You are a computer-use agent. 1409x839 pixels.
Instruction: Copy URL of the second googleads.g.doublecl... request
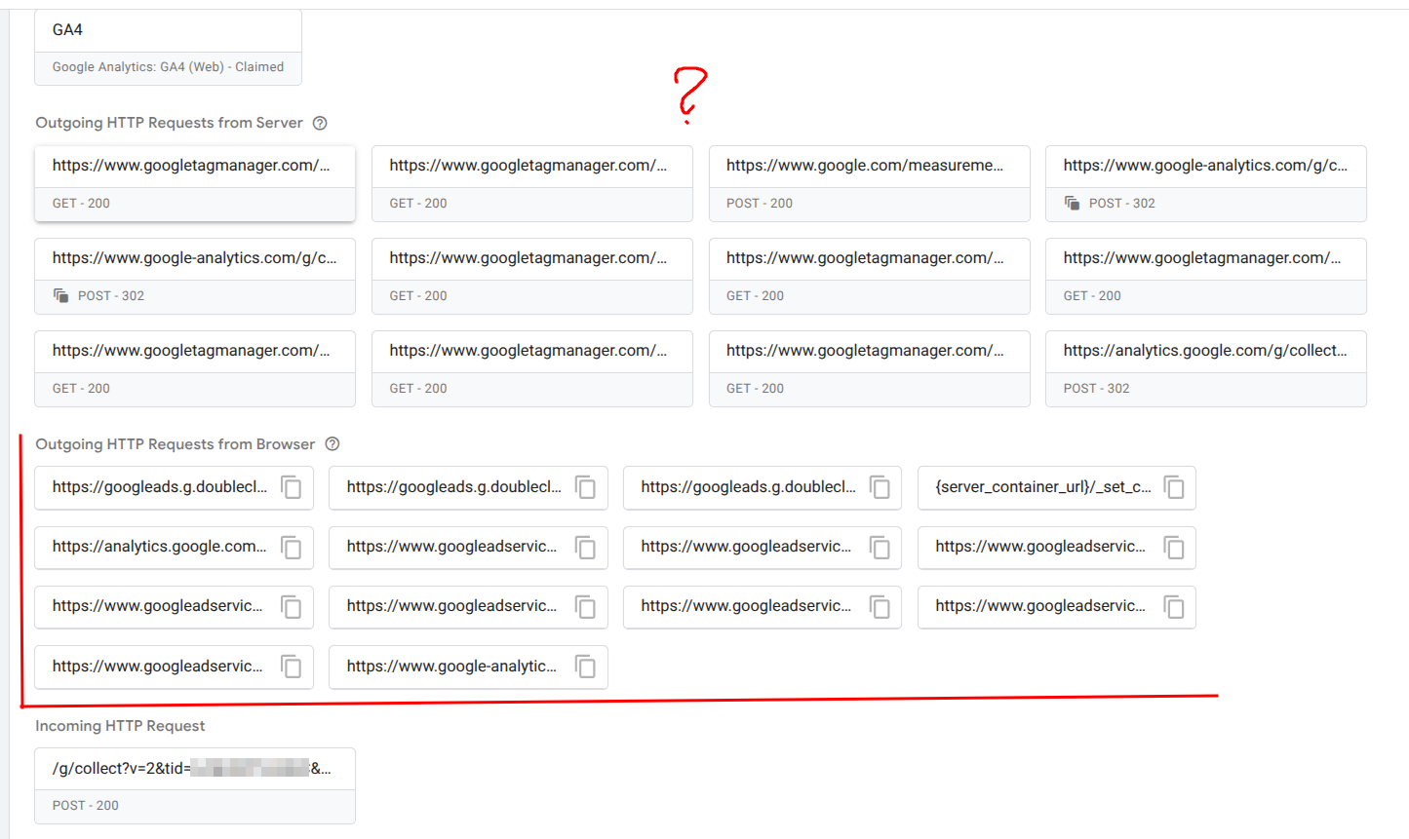(x=586, y=487)
